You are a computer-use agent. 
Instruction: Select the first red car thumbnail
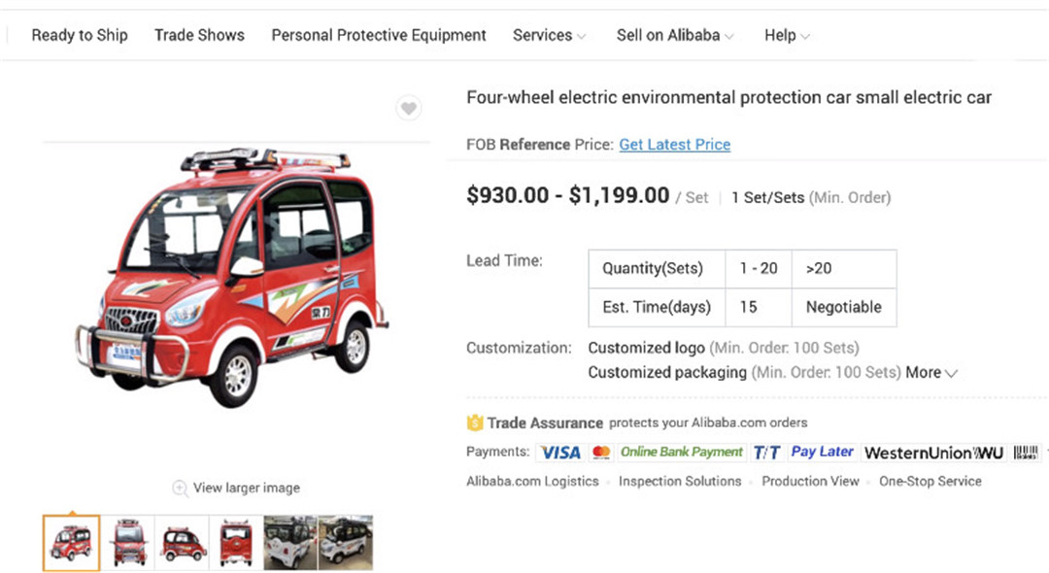(71, 543)
